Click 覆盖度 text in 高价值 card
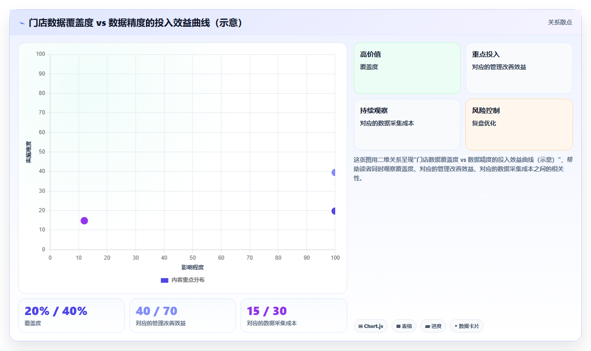Viewport: 591px width, 351px height. [369, 67]
